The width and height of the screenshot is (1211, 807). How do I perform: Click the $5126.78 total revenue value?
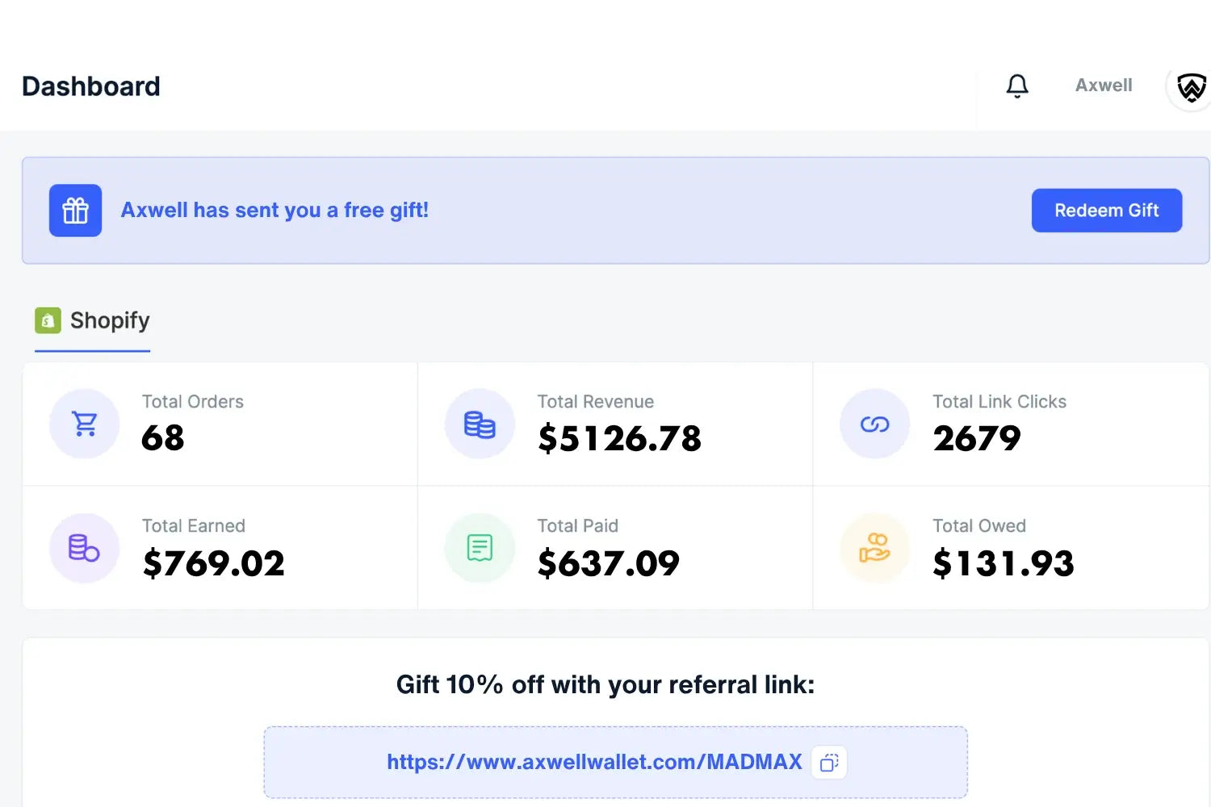(x=619, y=438)
